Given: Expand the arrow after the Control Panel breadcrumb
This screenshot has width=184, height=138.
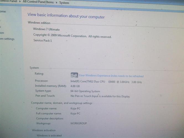Looking at the screenshot, I should tap(20, 2).
